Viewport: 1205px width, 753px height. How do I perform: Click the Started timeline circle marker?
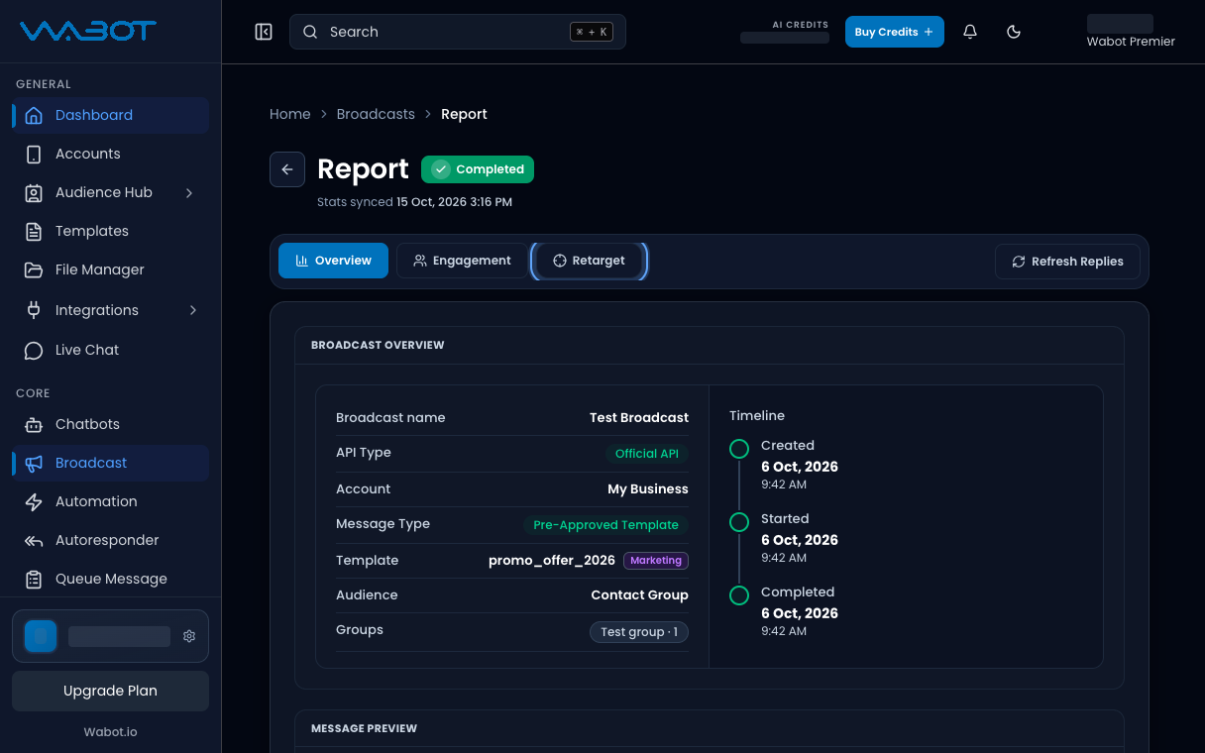coord(739,522)
